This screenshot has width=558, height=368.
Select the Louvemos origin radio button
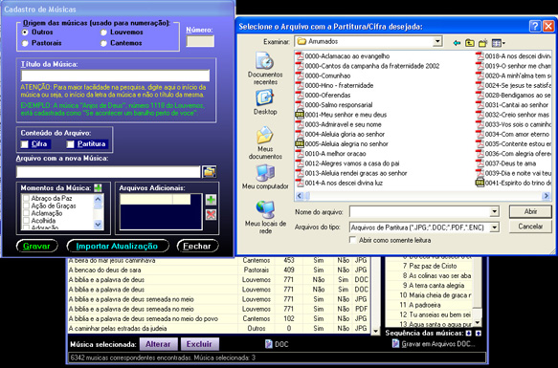(103, 32)
